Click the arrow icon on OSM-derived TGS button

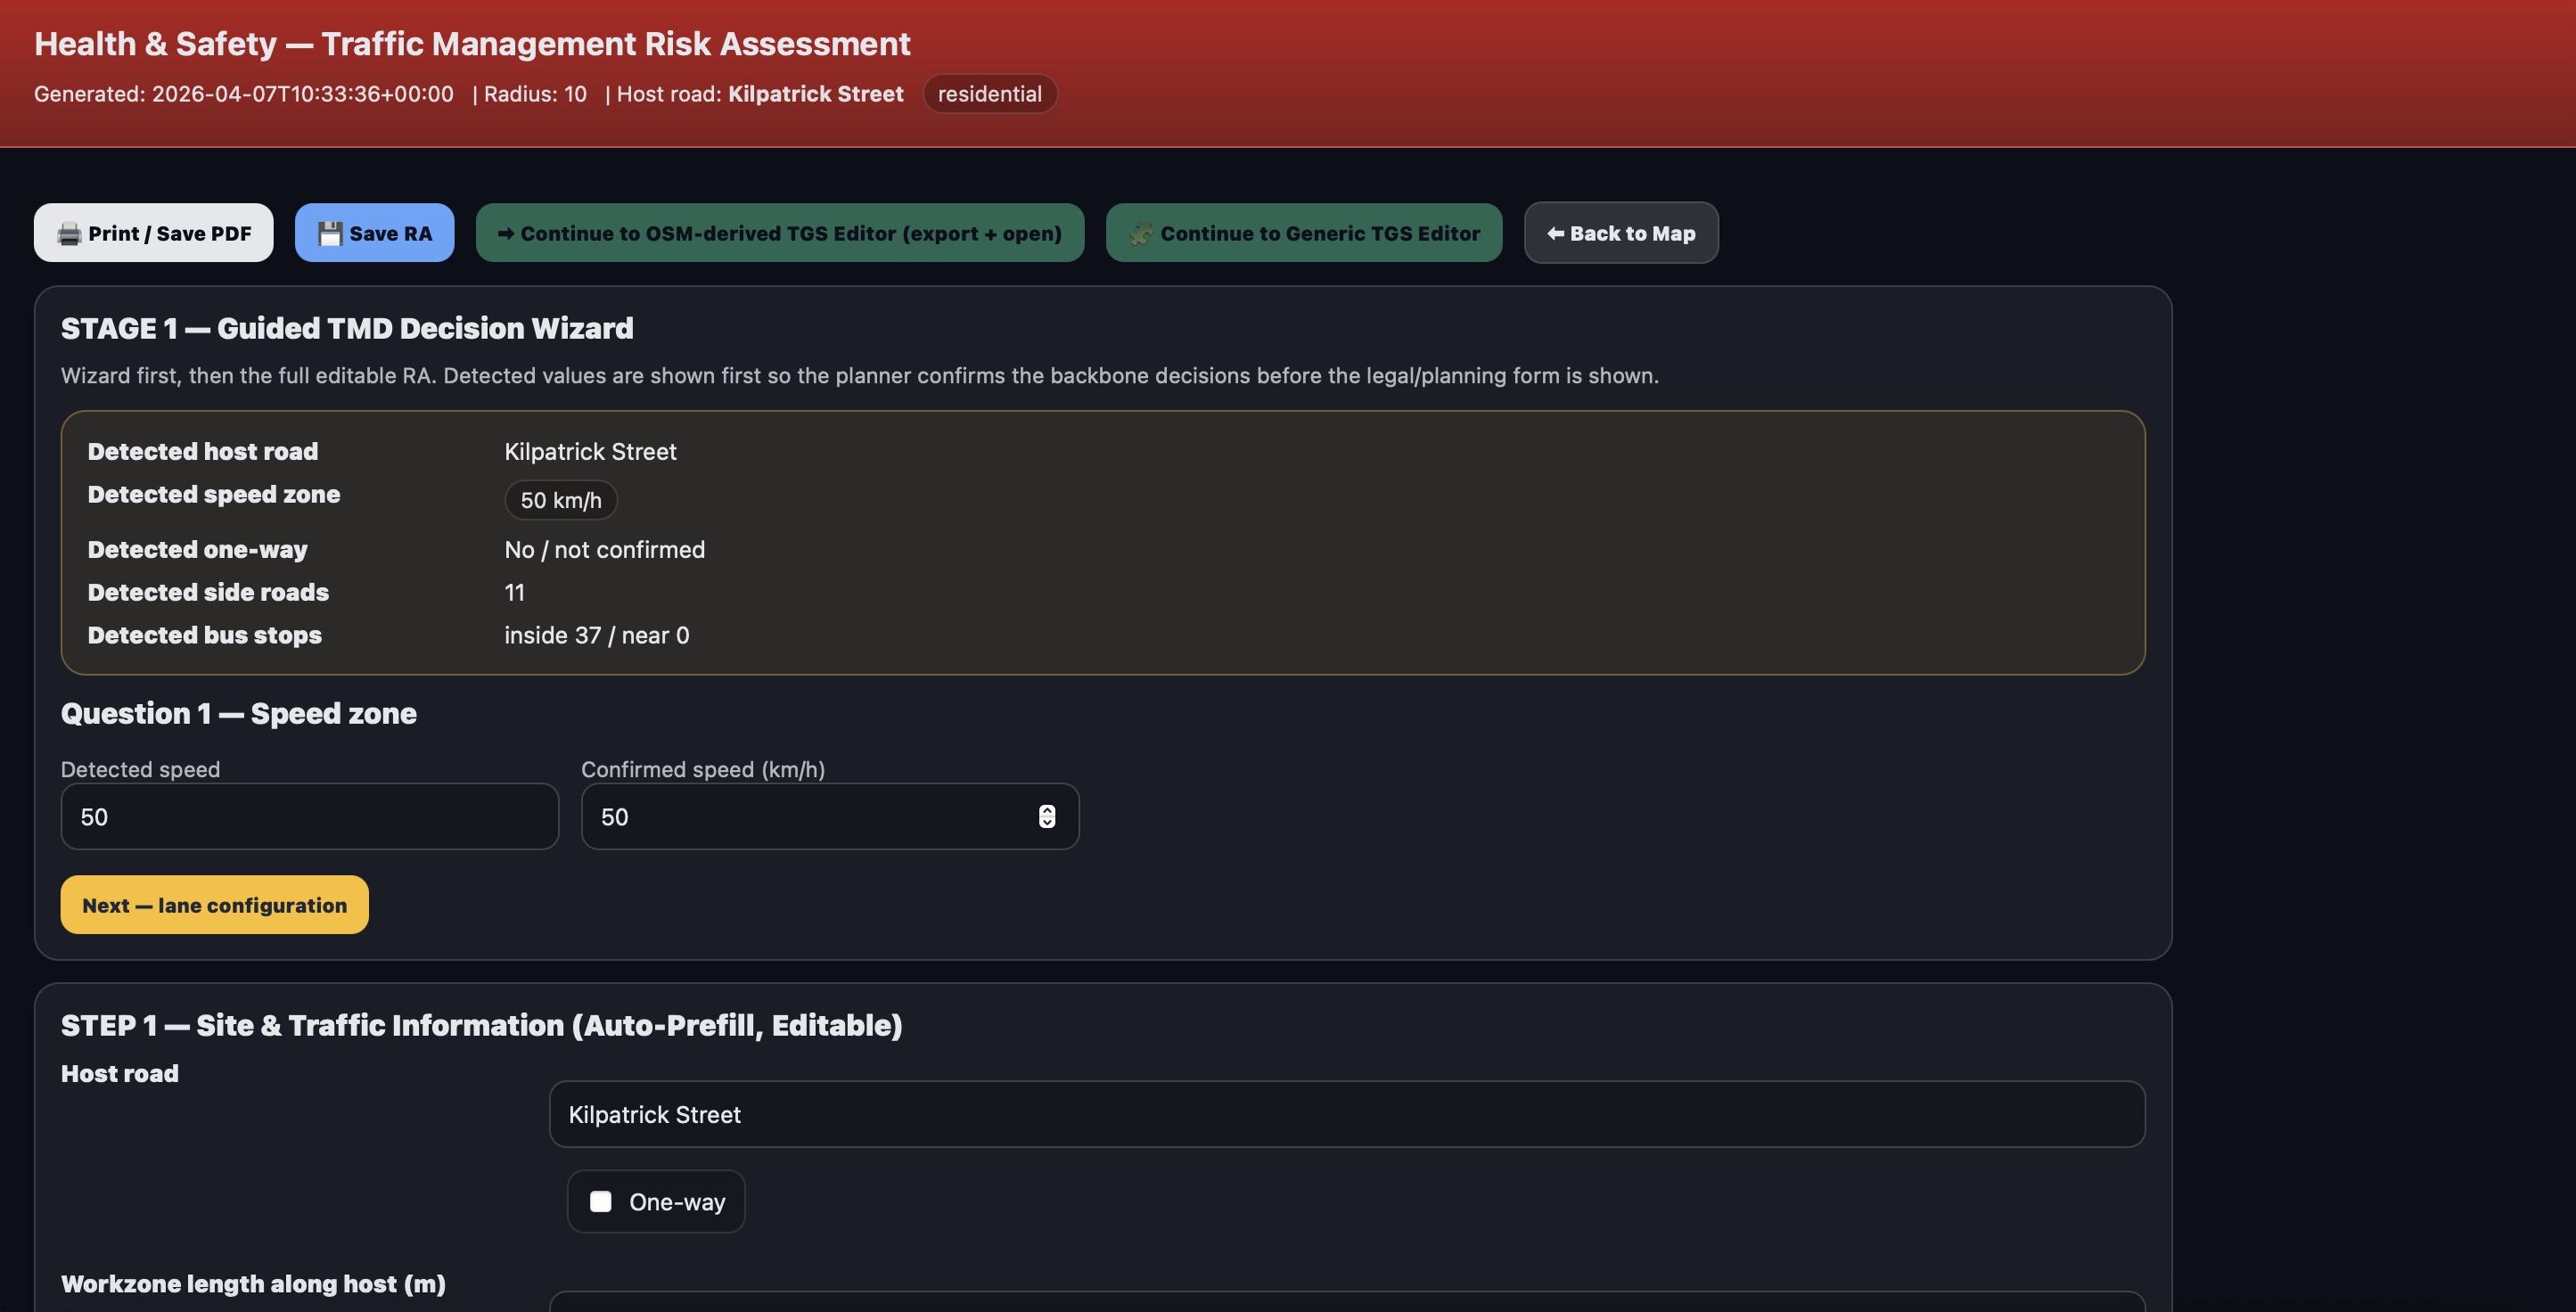click(506, 234)
